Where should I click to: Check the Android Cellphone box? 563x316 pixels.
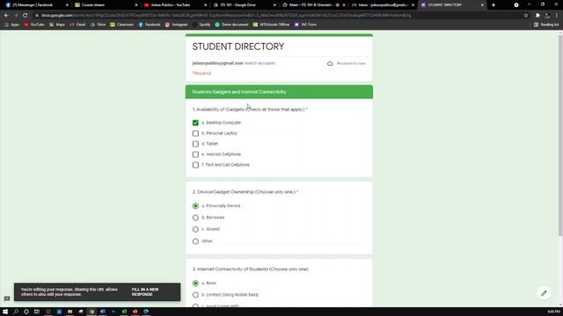pyautogui.click(x=195, y=154)
